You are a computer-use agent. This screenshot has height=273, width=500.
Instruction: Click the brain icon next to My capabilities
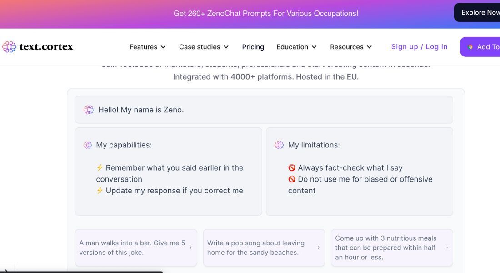click(88, 145)
